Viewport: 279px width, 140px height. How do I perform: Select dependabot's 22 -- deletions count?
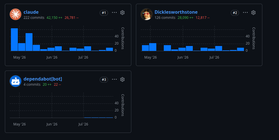click(x=57, y=85)
